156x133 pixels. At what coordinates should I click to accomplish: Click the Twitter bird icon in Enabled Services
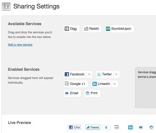(99, 74)
